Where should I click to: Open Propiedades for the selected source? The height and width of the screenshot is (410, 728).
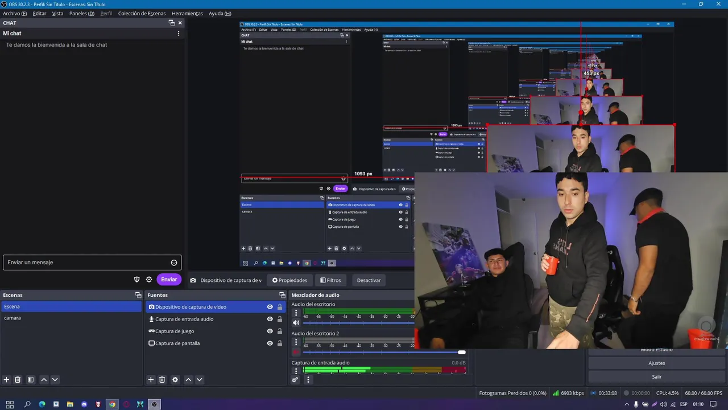tap(289, 280)
